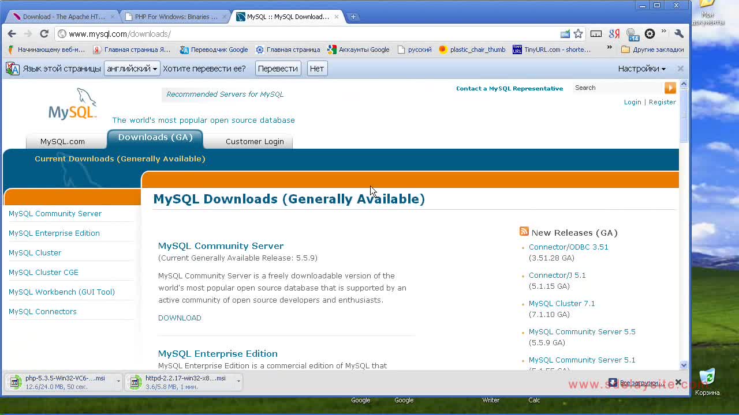Open the php-5.3.5 download options arrow

[x=118, y=382]
